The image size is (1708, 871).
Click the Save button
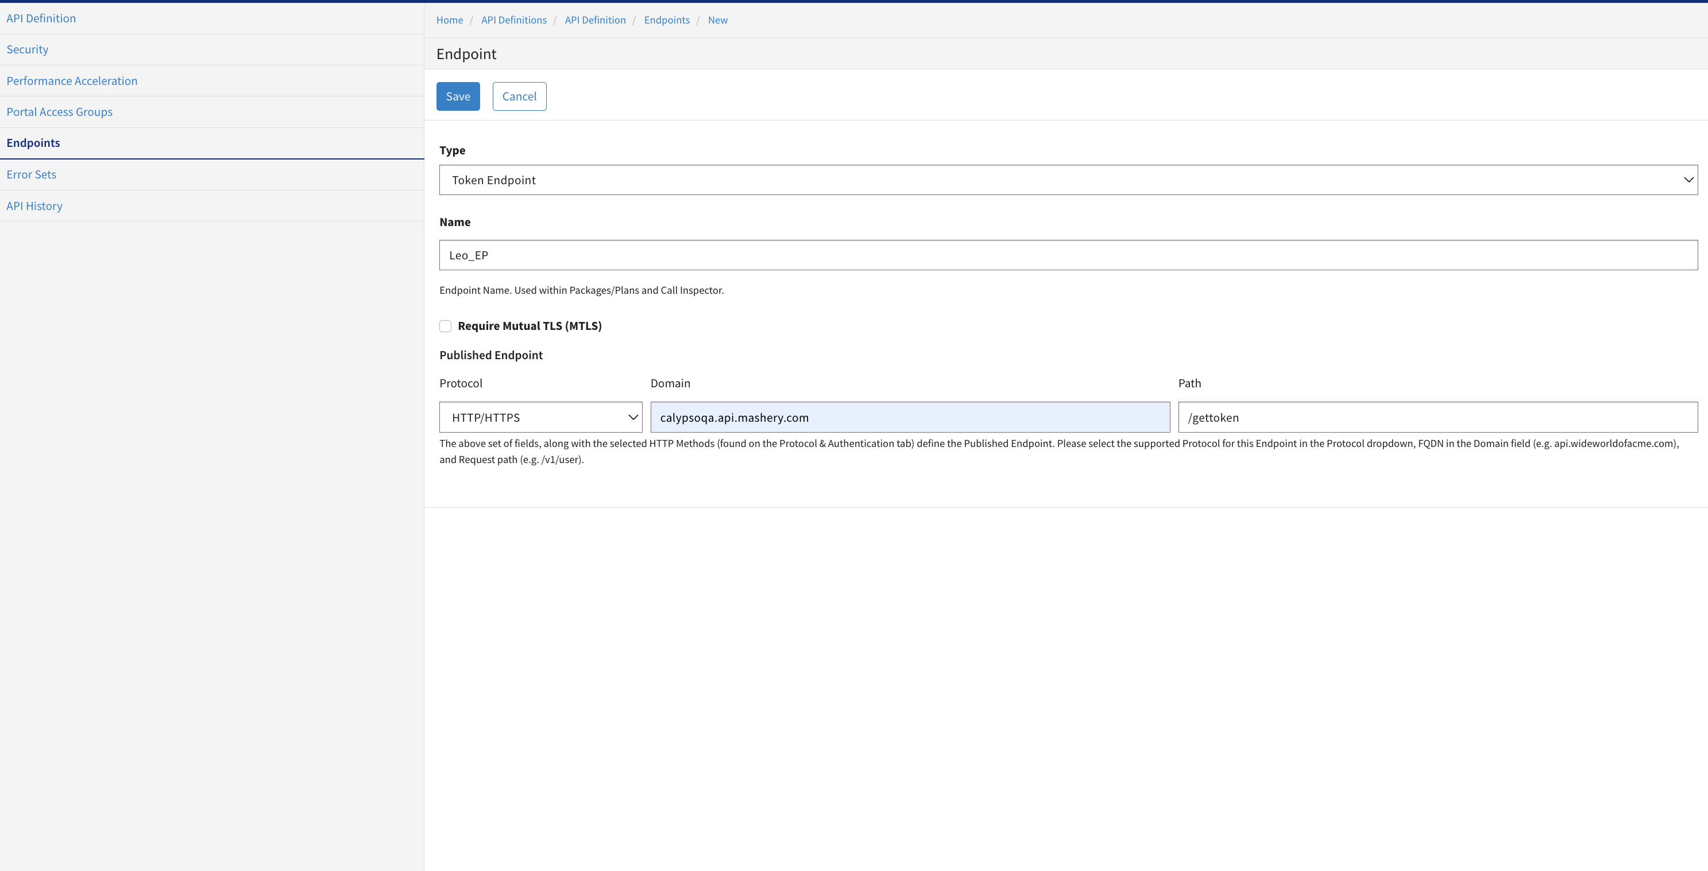[x=458, y=97]
